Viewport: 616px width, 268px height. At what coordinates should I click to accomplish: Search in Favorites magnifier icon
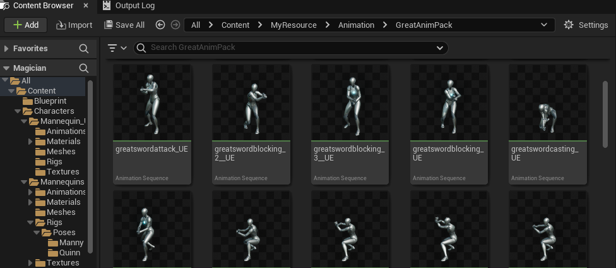[x=84, y=49]
